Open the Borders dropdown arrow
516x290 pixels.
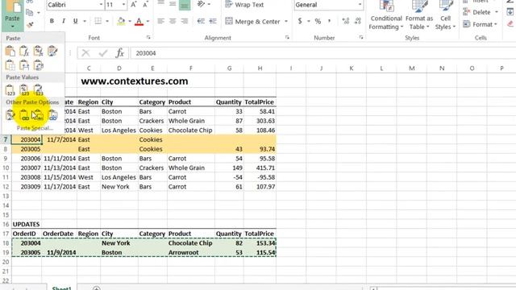(x=107, y=22)
